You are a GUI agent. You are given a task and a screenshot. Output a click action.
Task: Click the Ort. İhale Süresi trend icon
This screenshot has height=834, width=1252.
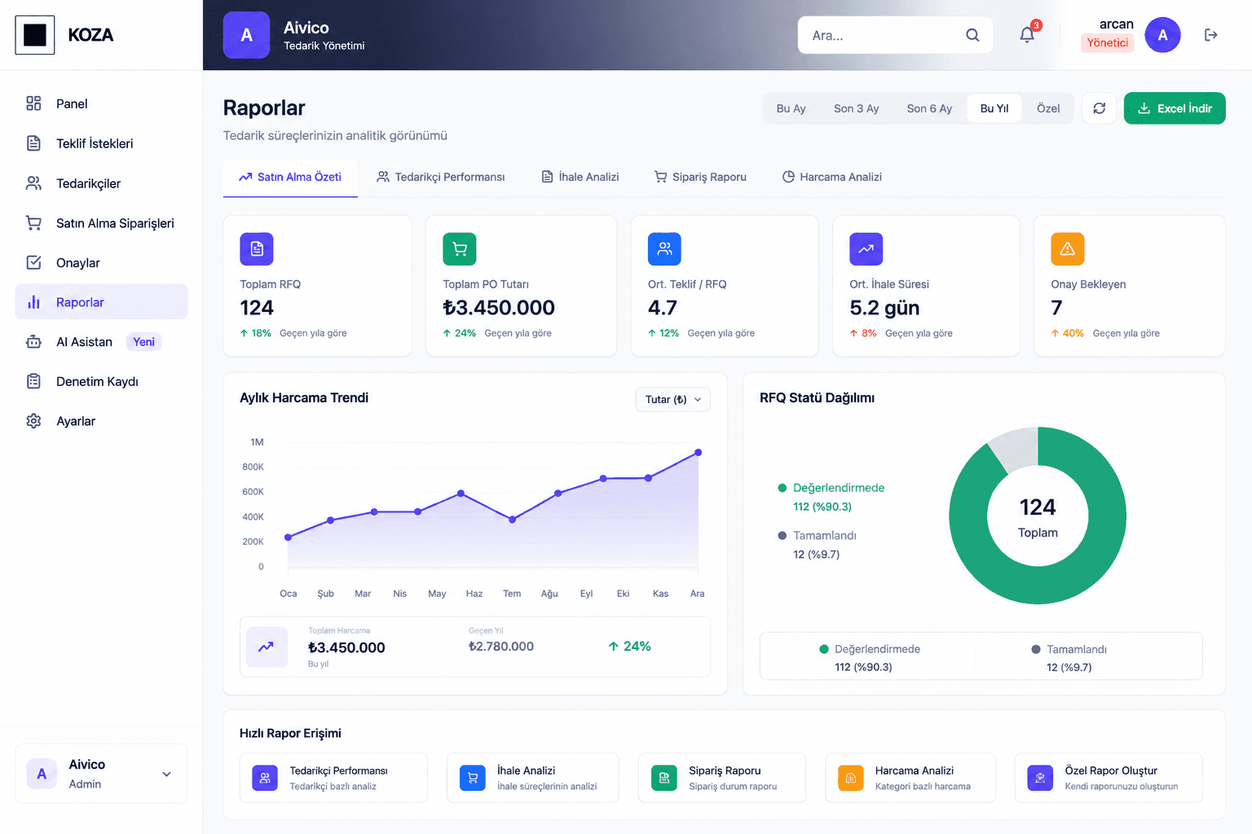click(866, 249)
